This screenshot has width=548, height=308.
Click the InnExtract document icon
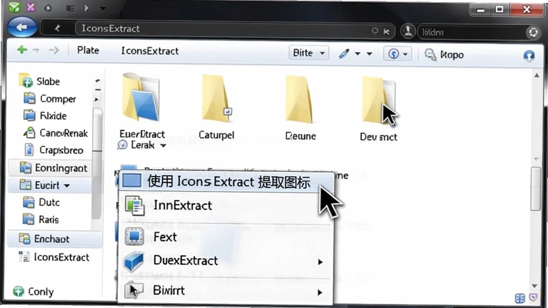click(134, 205)
